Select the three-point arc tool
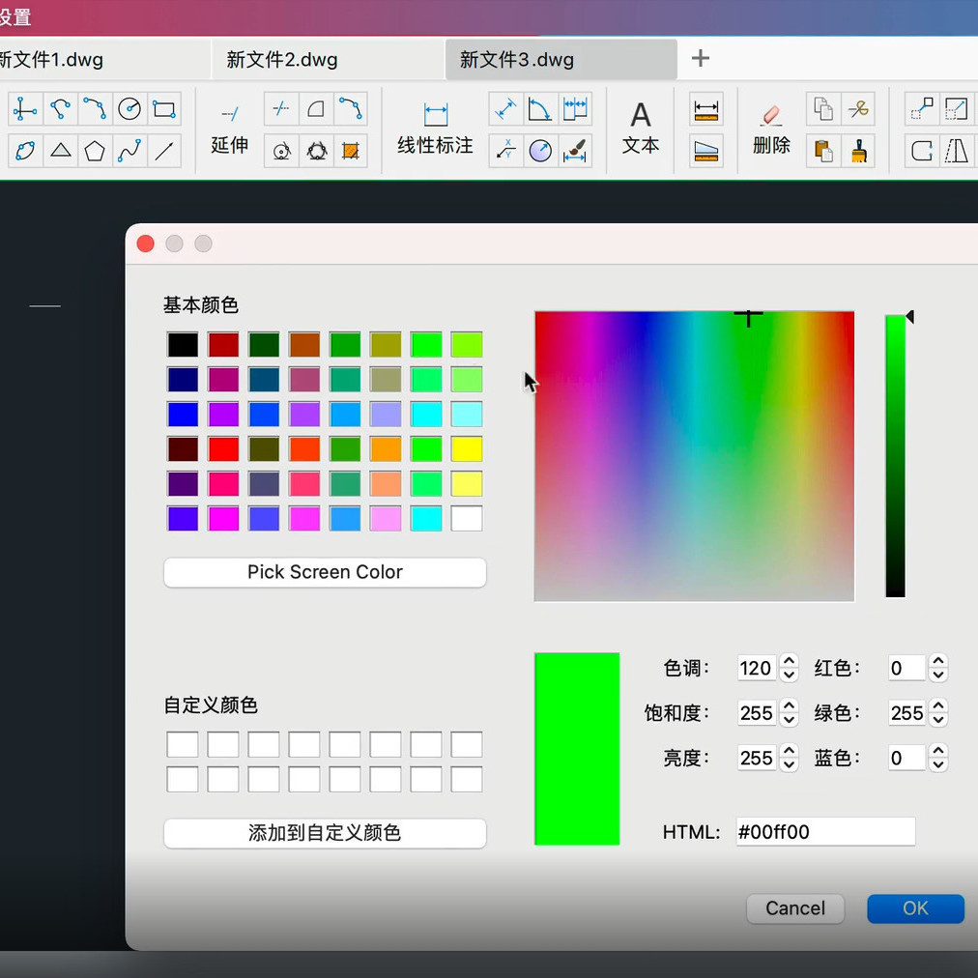Image resolution: width=978 pixels, height=978 pixels. (95, 109)
